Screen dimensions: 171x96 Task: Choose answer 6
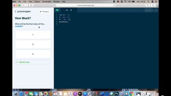33,54
